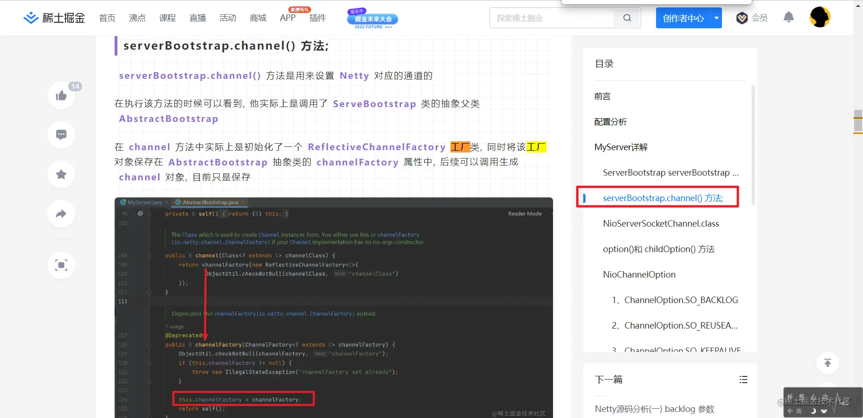Click the search magnifier icon
The height and width of the screenshot is (418, 863).
627,18
